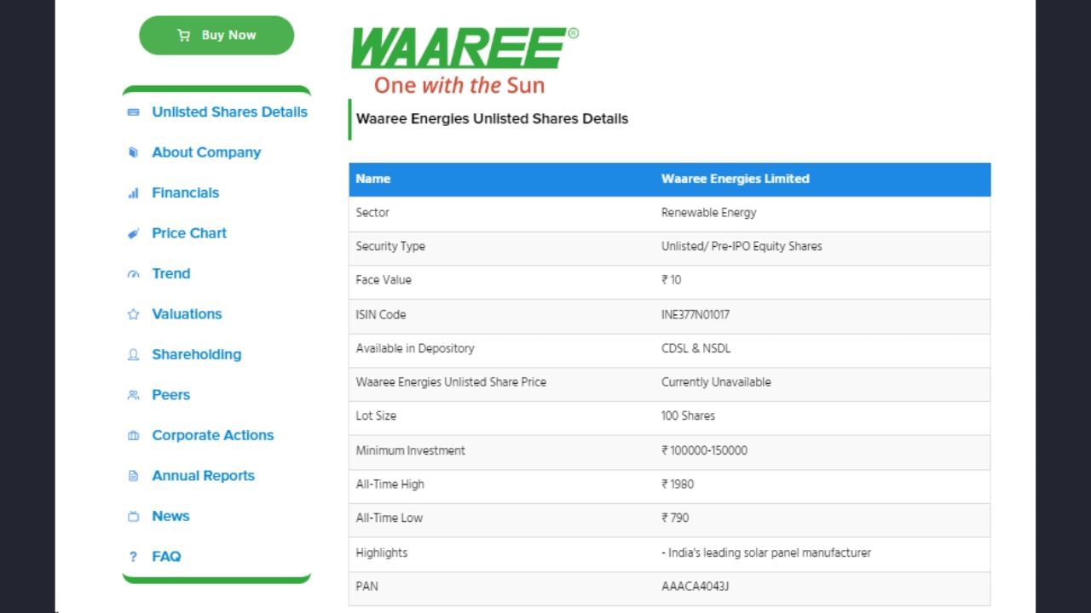
Task: Click the Available in Depository label
Action: click(x=415, y=348)
